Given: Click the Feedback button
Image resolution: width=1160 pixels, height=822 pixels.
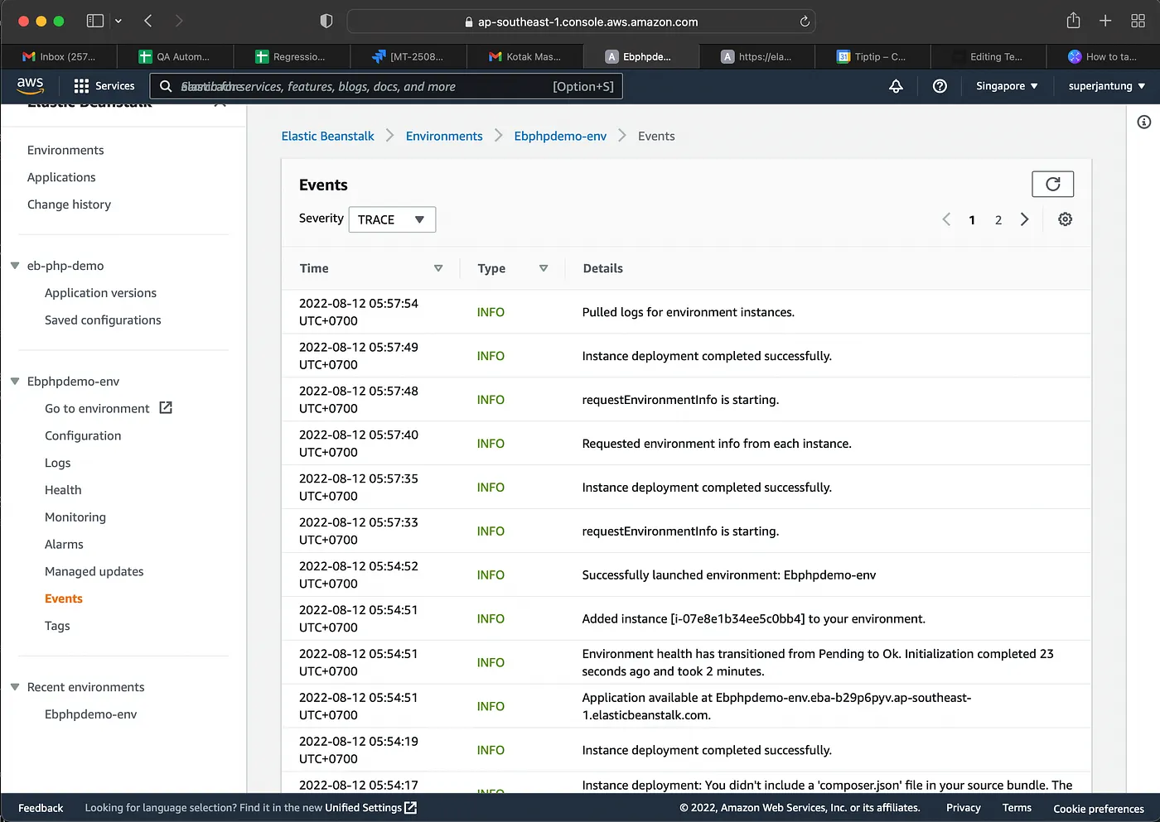Looking at the screenshot, I should pyautogui.click(x=41, y=808).
